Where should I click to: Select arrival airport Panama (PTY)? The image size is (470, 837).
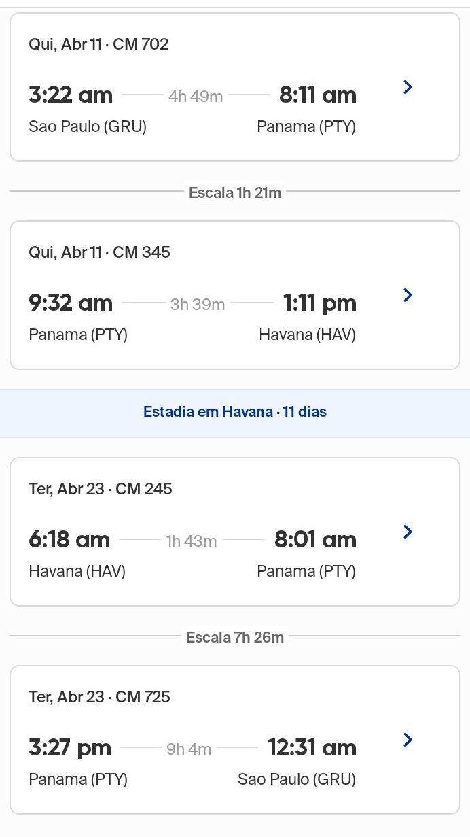coord(306,126)
